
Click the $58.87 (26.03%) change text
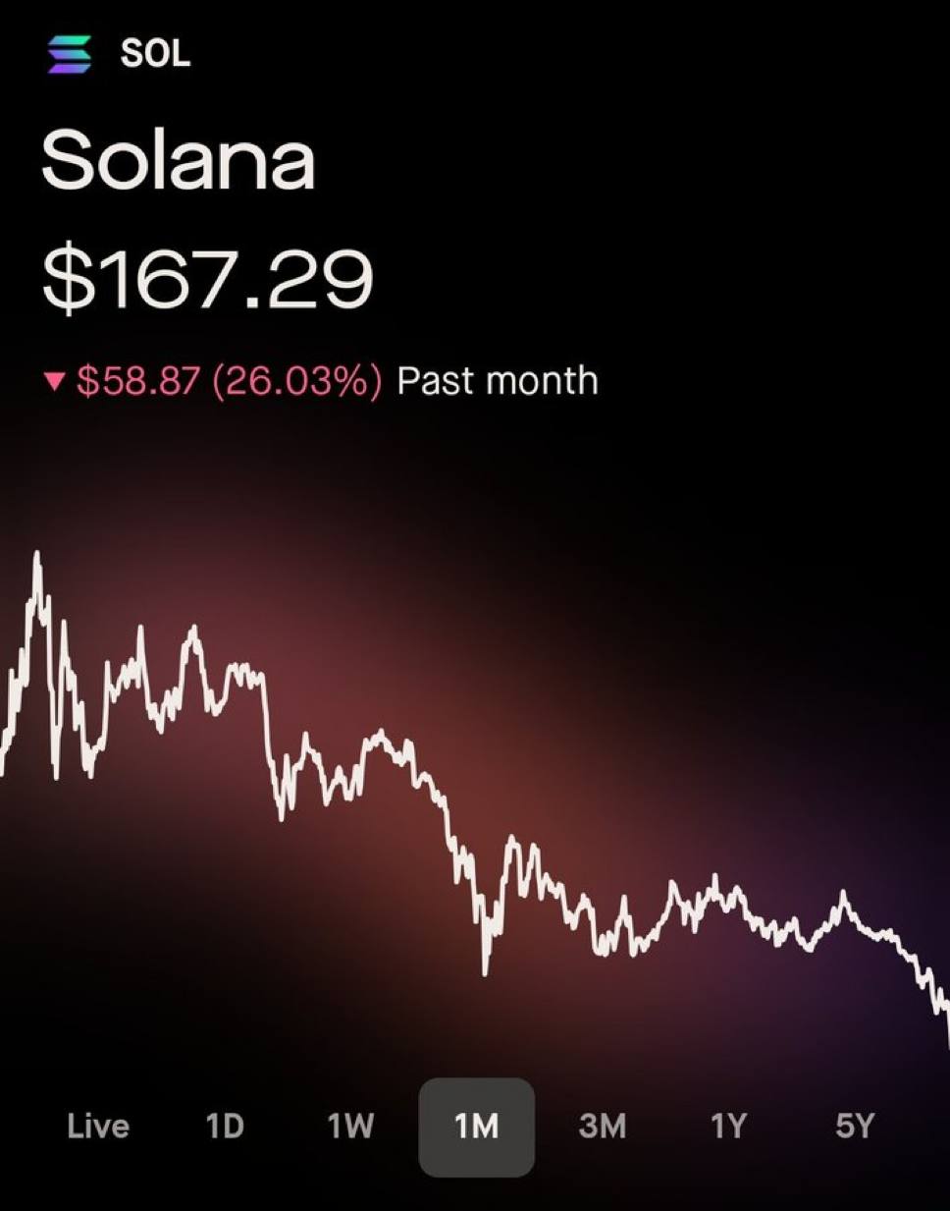tap(229, 380)
